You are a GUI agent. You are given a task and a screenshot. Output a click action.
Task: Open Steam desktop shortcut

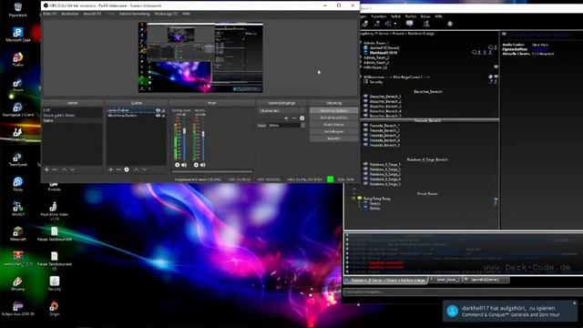click(18, 85)
